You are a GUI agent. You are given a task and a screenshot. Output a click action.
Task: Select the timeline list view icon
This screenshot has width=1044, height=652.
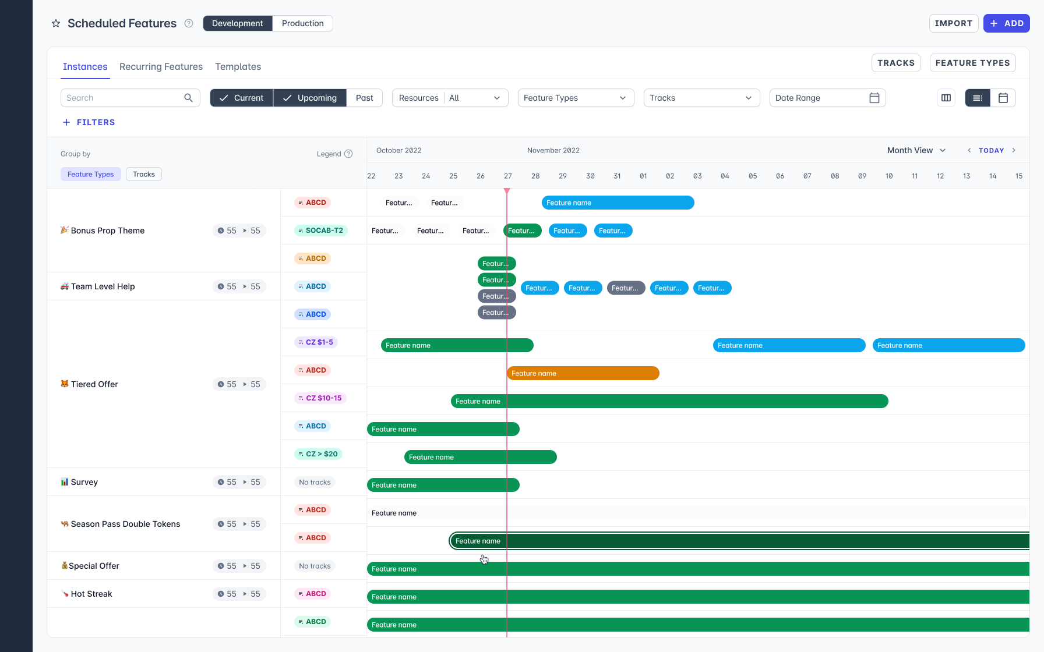[978, 98]
